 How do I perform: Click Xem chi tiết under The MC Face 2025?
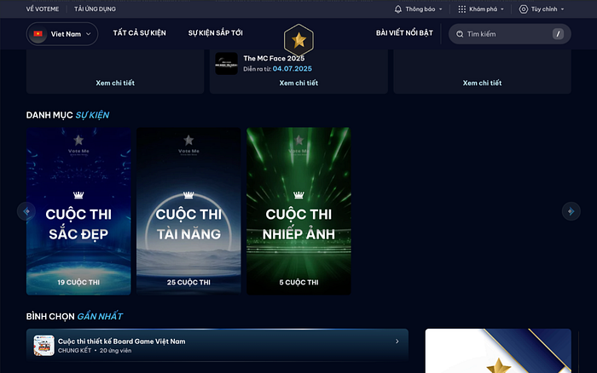(x=298, y=83)
